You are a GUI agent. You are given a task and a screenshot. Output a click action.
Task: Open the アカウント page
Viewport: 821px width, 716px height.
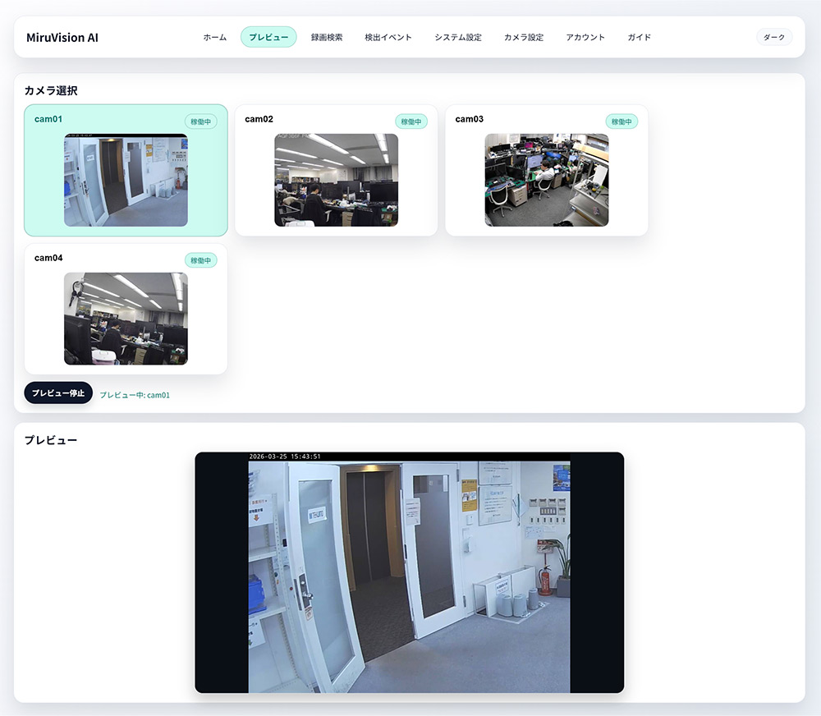(585, 37)
